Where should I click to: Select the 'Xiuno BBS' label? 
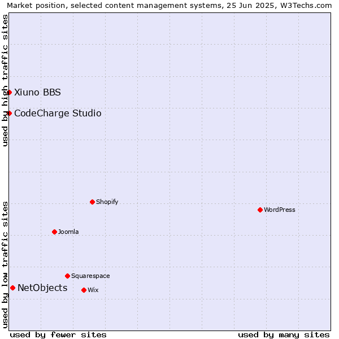38,92
